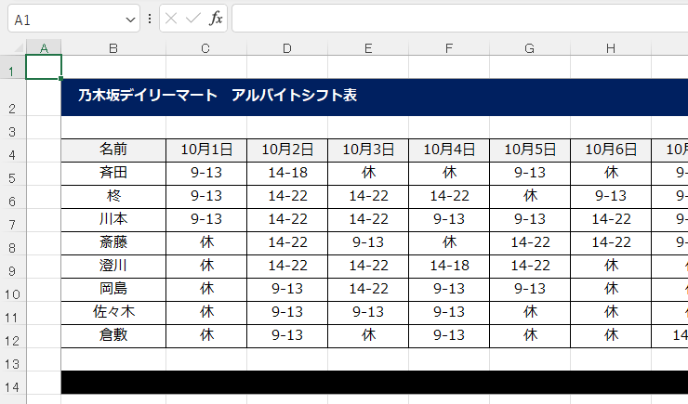Select row 3 header
Screen dimensions: 688x404
click(x=13, y=127)
